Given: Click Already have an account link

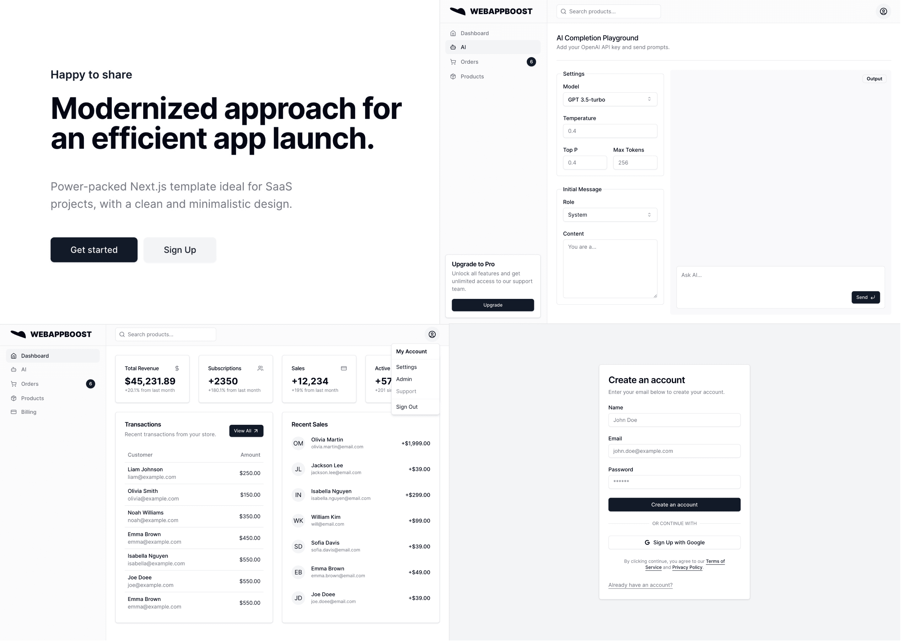Looking at the screenshot, I should point(640,585).
